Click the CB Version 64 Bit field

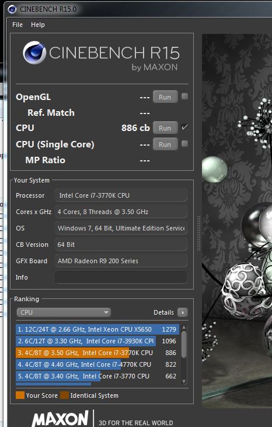coord(121,245)
